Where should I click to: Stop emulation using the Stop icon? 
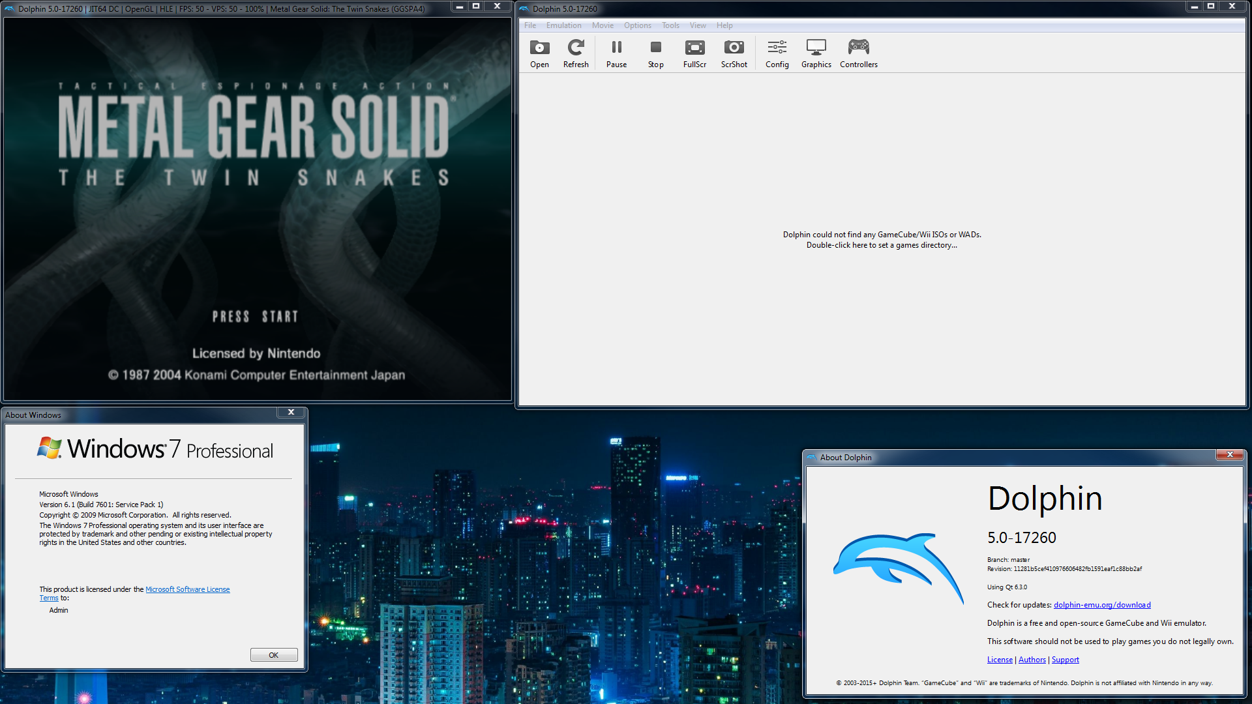click(655, 53)
